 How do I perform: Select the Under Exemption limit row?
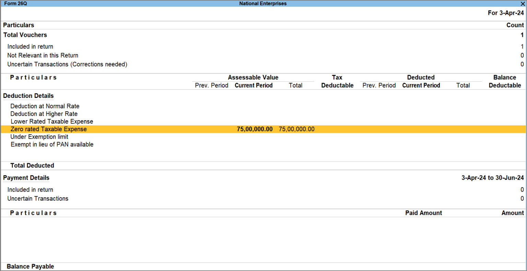click(39, 137)
